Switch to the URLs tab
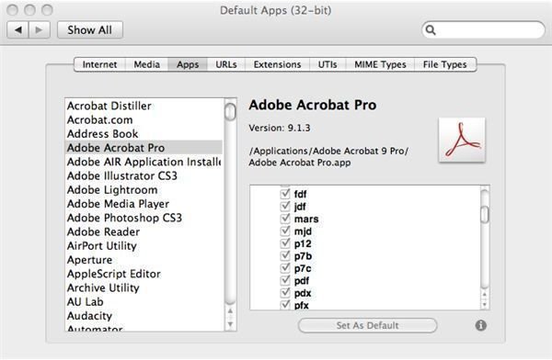This screenshot has width=552, height=360. pyautogui.click(x=226, y=64)
